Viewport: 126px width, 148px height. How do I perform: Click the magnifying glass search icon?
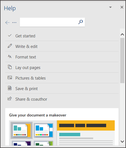pos(80,22)
